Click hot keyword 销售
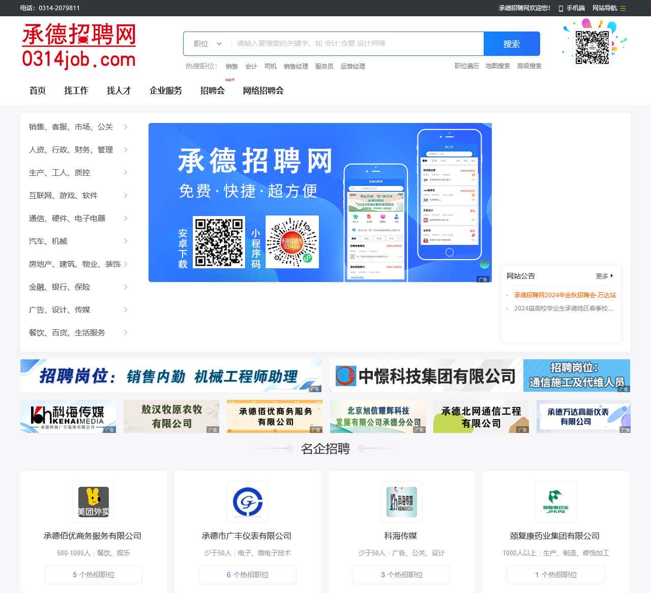The image size is (651, 593). click(232, 66)
